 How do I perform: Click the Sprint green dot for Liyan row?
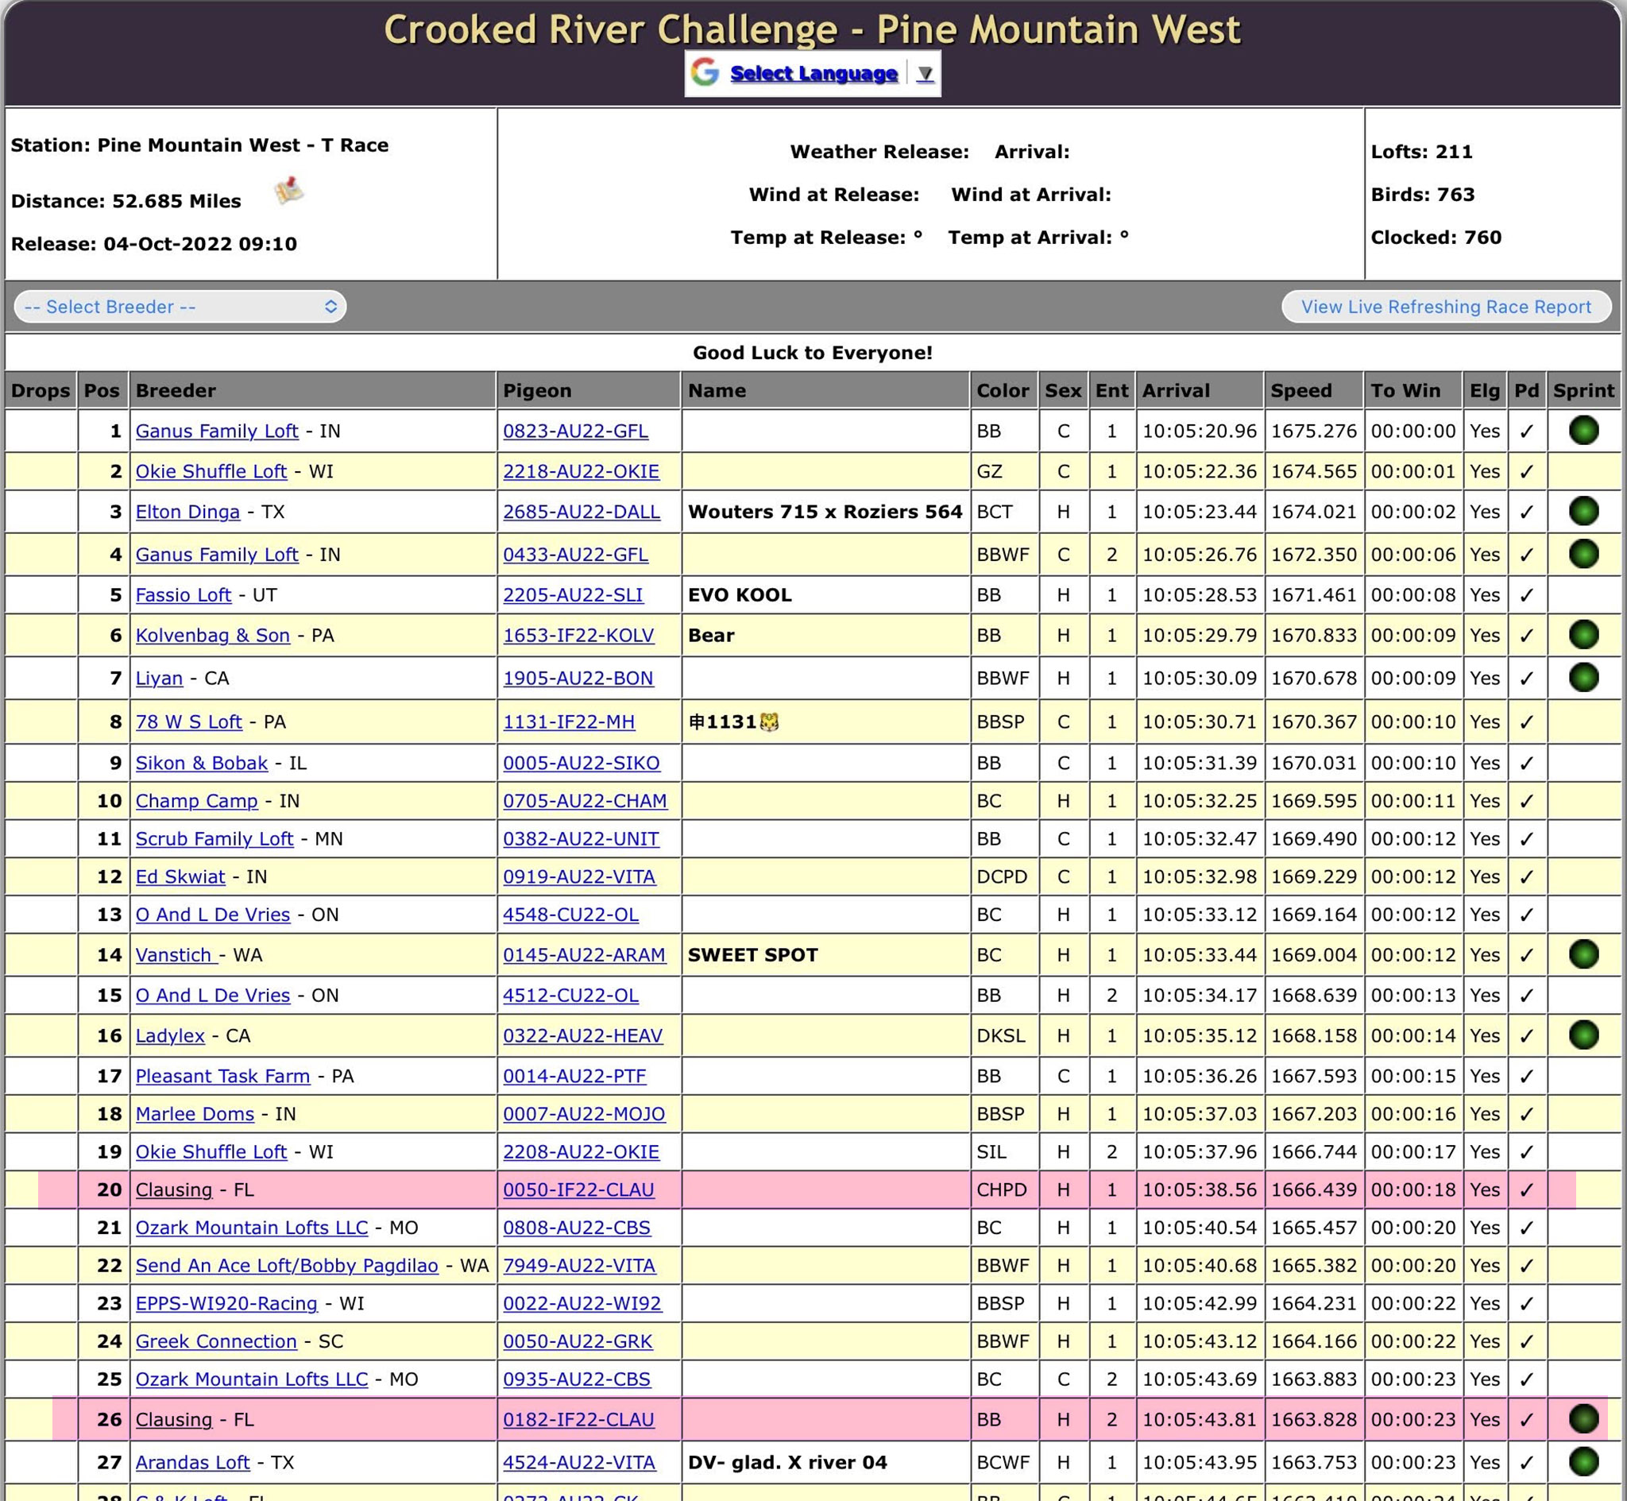[1583, 678]
